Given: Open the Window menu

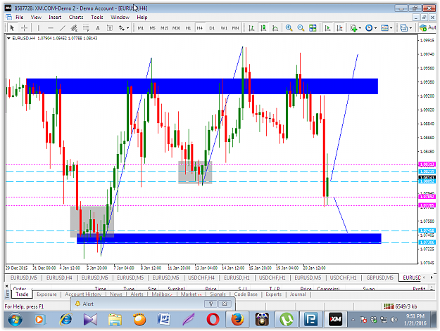Looking at the screenshot, I should (120, 17).
